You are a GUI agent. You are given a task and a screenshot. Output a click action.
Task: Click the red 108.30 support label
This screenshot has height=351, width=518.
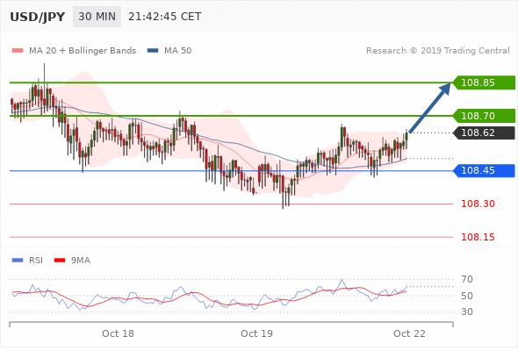478,204
